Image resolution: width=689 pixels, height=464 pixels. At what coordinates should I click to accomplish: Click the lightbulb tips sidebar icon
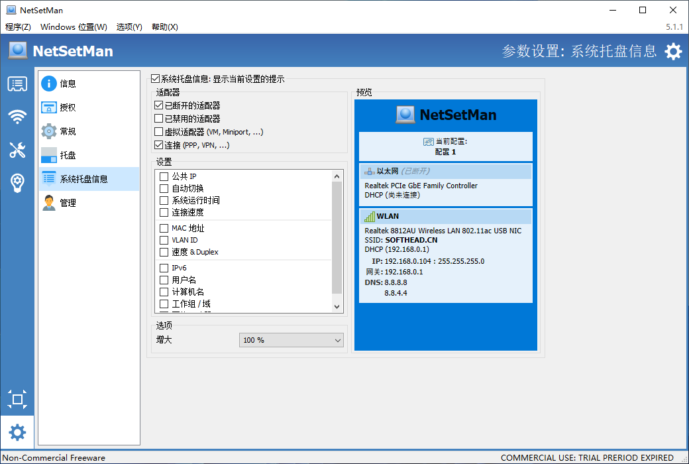click(17, 183)
